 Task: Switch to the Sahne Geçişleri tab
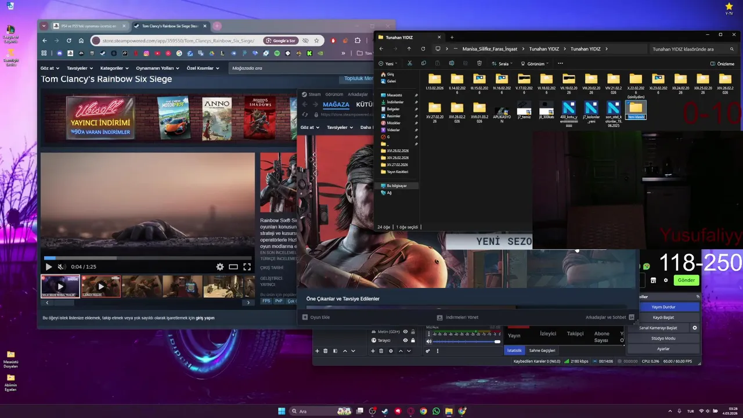tap(542, 351)
